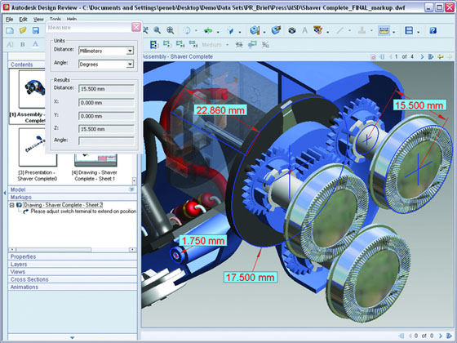Toggle bold text formatting
The image size is (457, 343).
tap(23, 45)
